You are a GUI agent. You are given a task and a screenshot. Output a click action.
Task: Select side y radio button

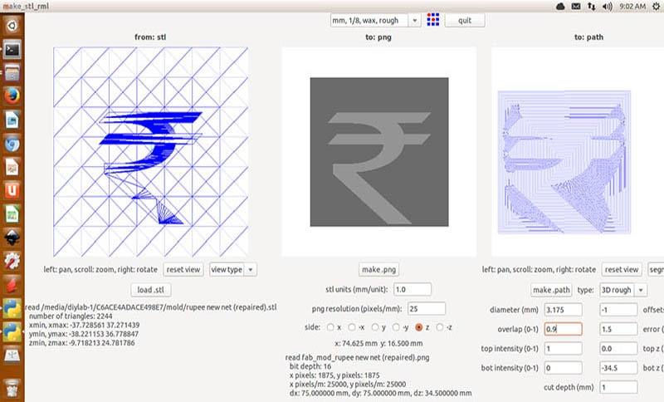(375, 327)
